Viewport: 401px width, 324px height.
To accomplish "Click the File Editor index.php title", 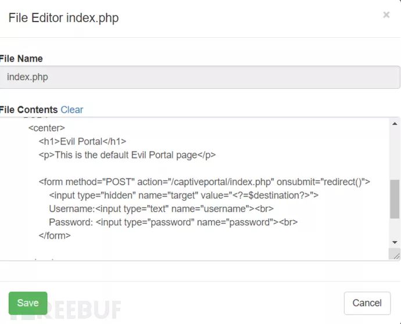I will pos(63,18).
